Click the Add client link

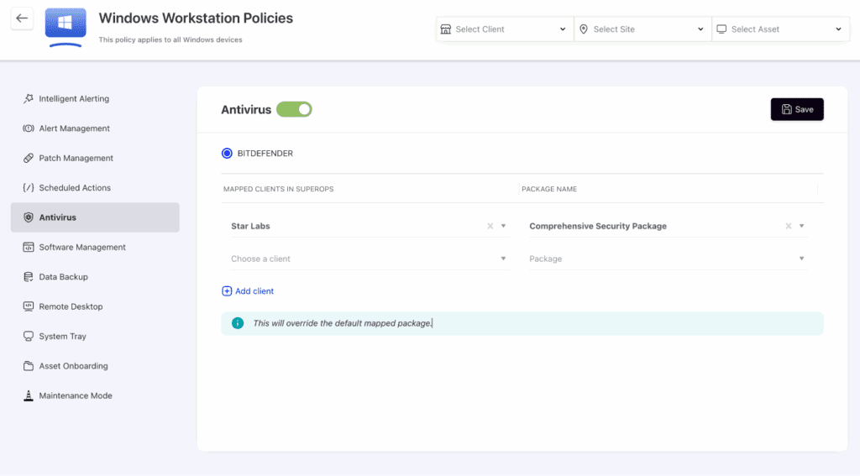(x=248, y=291)
